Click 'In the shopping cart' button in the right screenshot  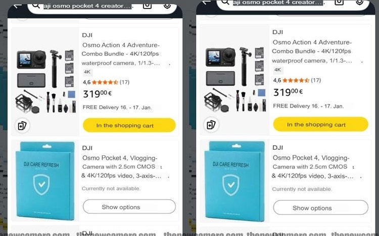coord(320,124)
